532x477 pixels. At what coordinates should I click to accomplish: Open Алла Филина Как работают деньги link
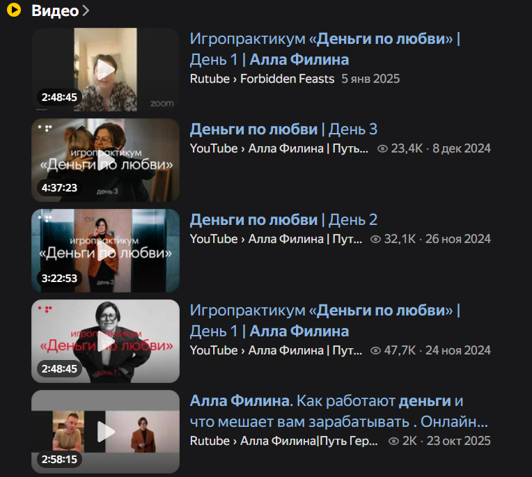point(338,412)
